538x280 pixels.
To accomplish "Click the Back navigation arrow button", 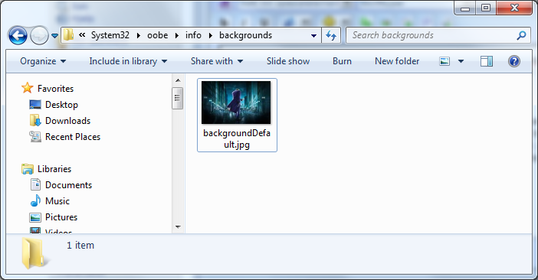I will click(x=18, y=35).
